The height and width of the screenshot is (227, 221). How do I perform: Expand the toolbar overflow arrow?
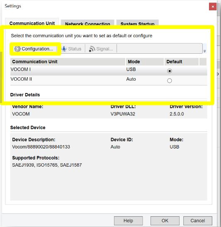pos(204,51)
